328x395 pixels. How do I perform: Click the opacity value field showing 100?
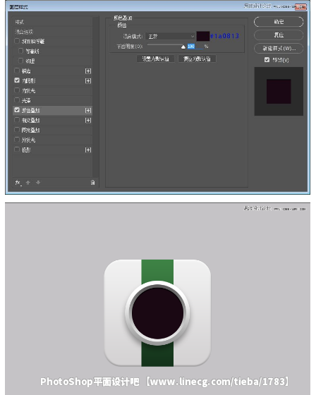(195, 47)
